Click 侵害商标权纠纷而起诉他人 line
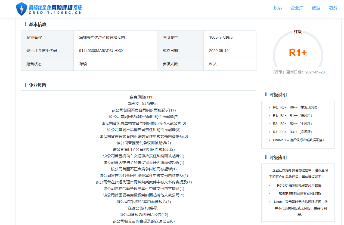Viewport: 344px width, 225px height. pos(144,195)
